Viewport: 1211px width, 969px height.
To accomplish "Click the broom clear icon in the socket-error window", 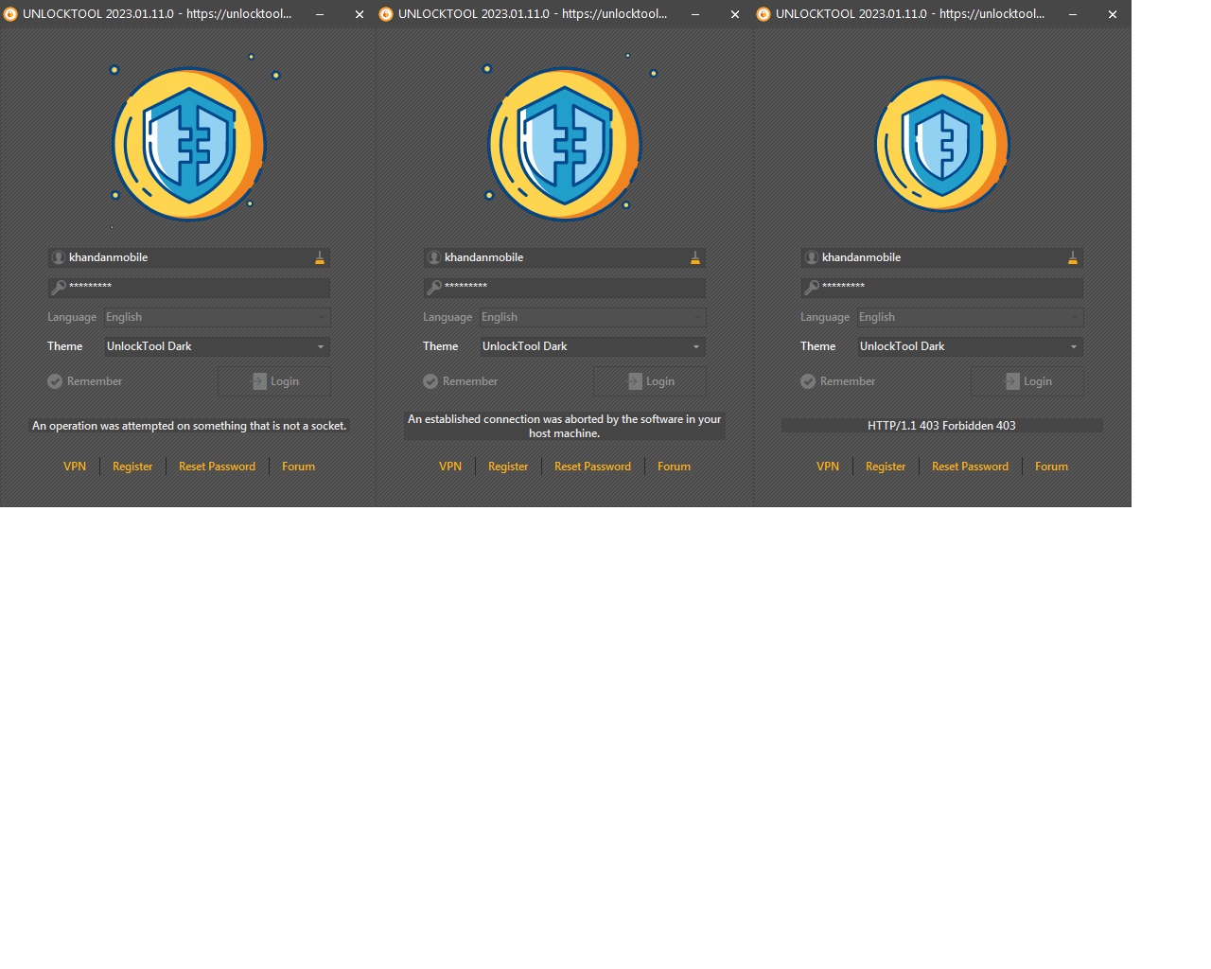I will coord(320,257).
